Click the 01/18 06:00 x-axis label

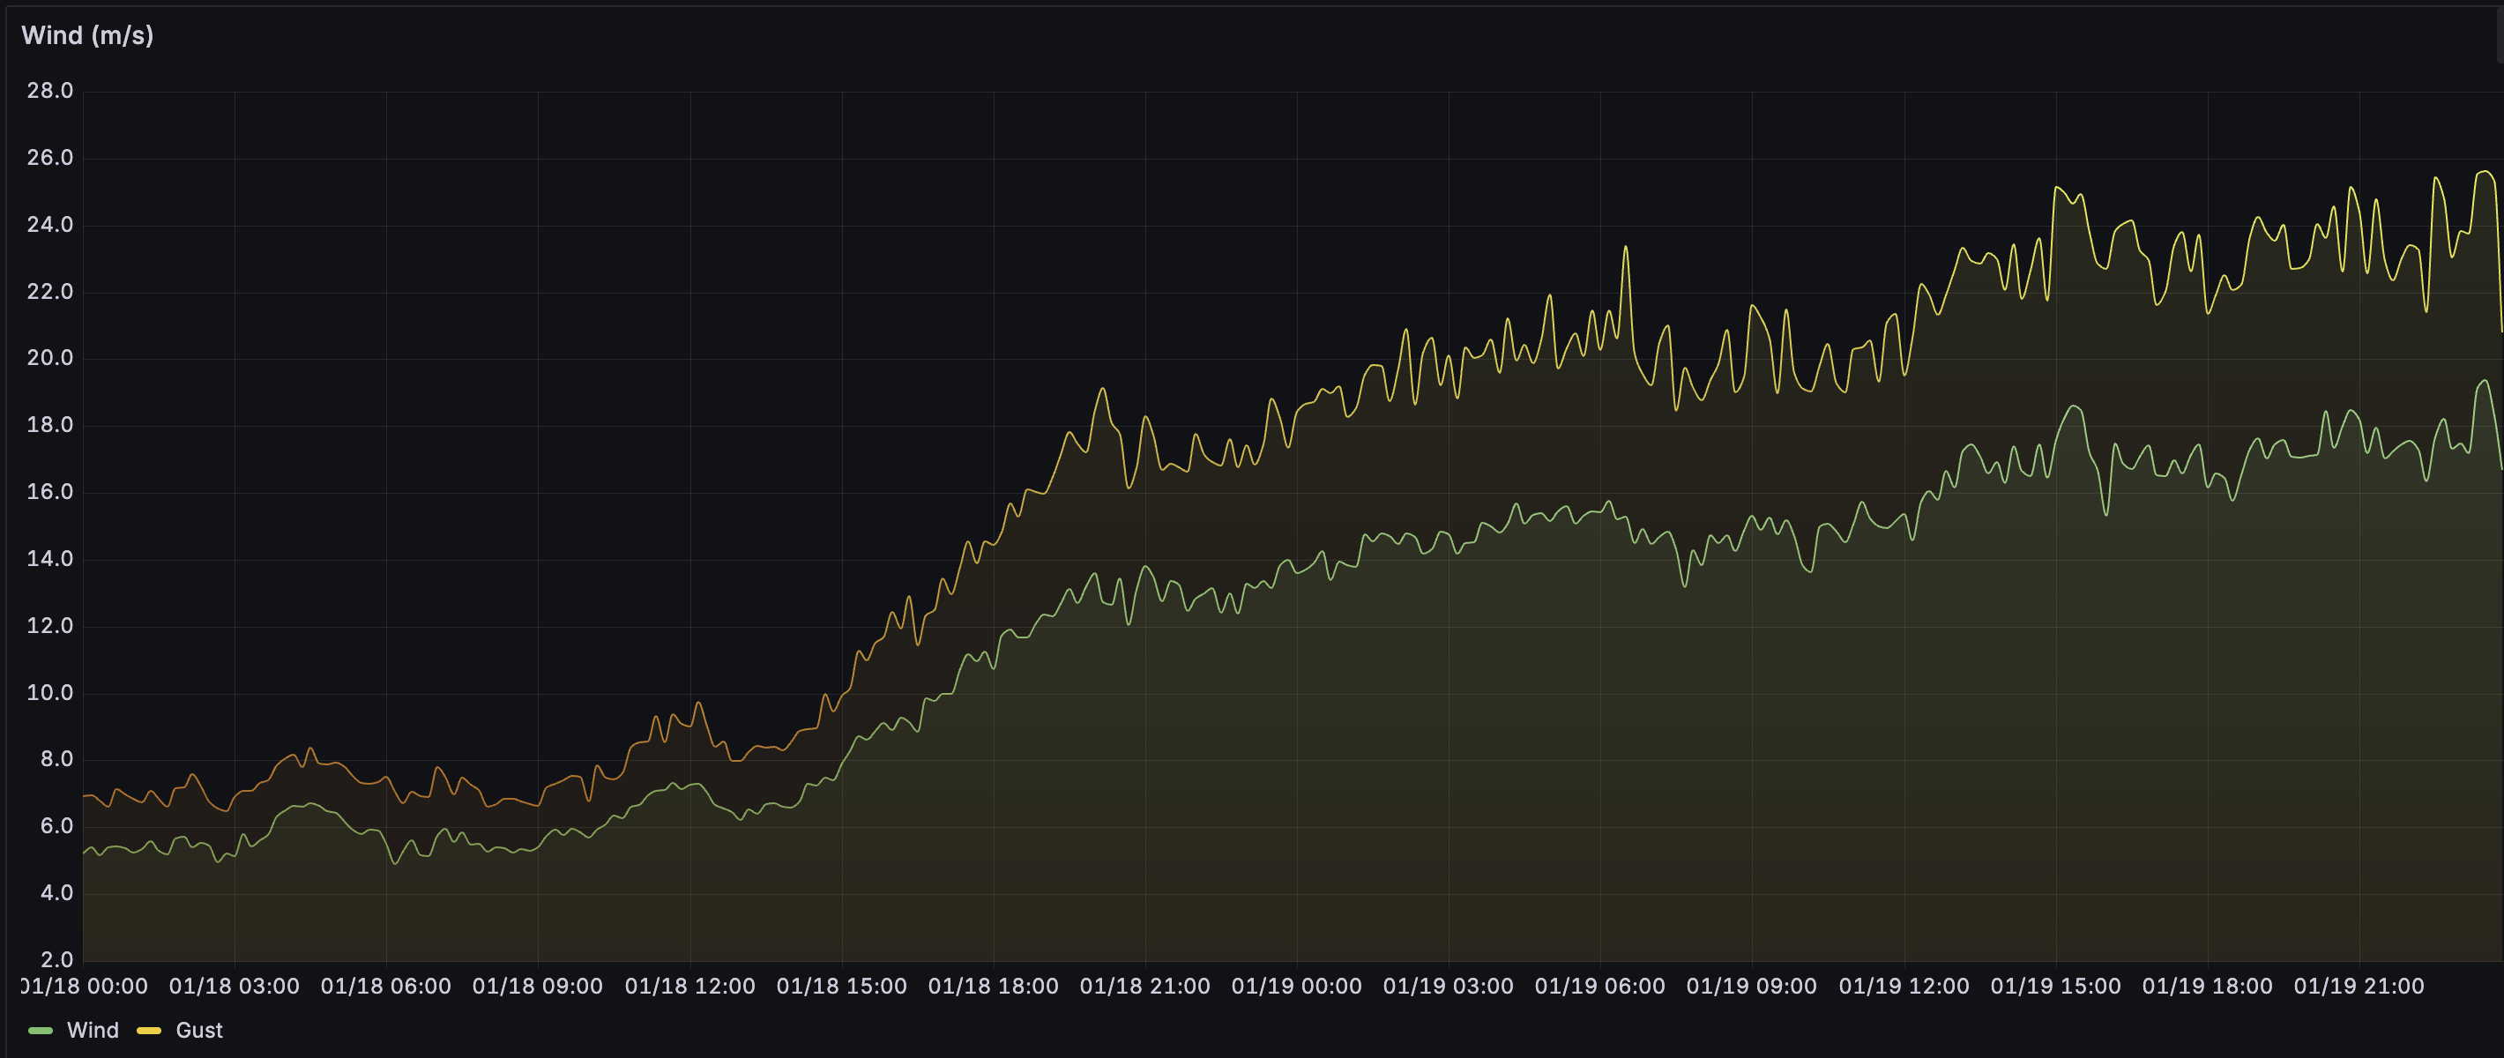pyautogui.click(x=385, y=986)
